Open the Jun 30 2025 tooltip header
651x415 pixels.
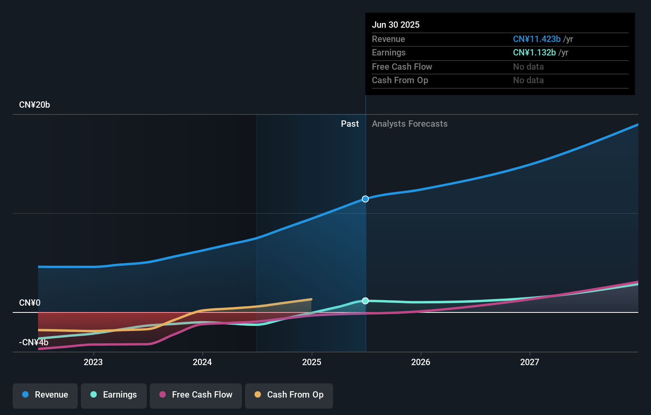[395, 25]
